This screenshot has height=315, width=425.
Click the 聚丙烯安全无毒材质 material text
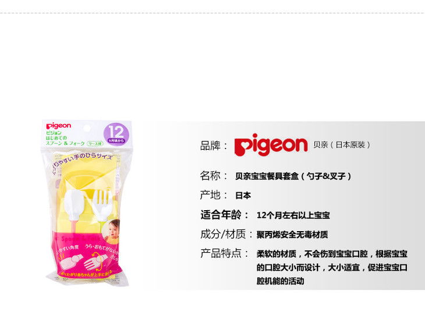pyautogui.click(x=292, y=235)
